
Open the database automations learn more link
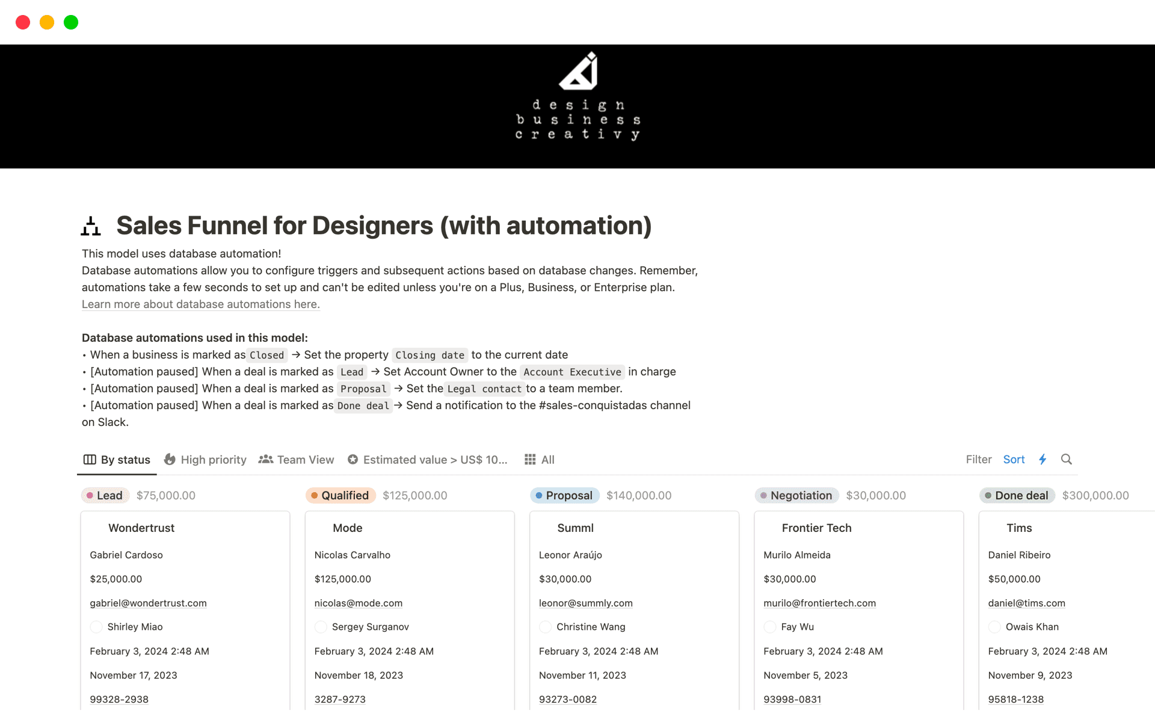click(200, 304)
